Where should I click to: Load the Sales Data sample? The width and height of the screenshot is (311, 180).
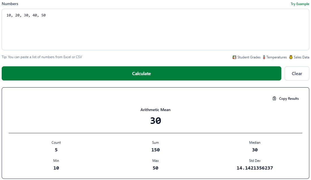point(301,57)
